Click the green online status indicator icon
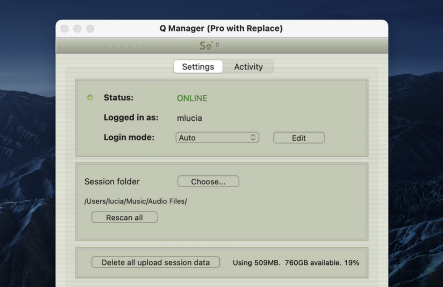This screenshot has height=287, width=443. [90, 98]
